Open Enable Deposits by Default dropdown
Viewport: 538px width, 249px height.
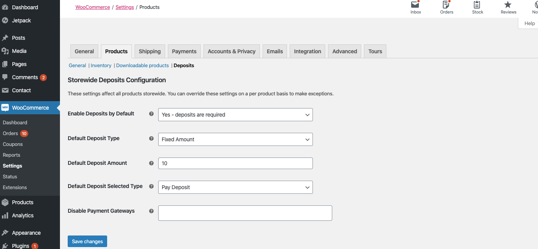point(235,115)
